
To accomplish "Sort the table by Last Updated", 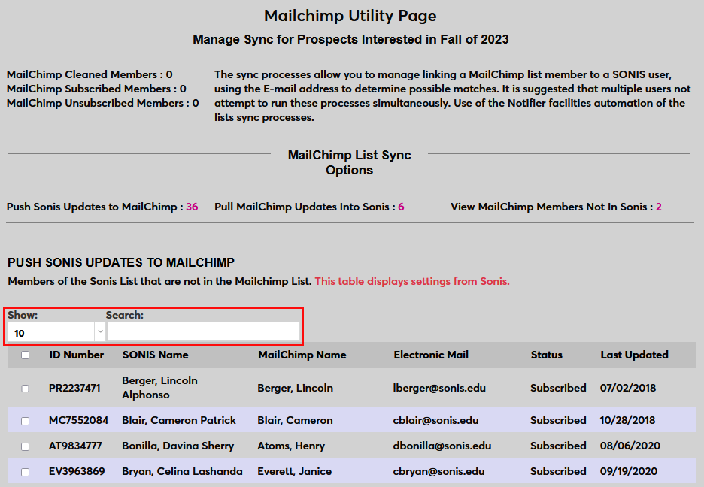I will (x=634, y=355).
